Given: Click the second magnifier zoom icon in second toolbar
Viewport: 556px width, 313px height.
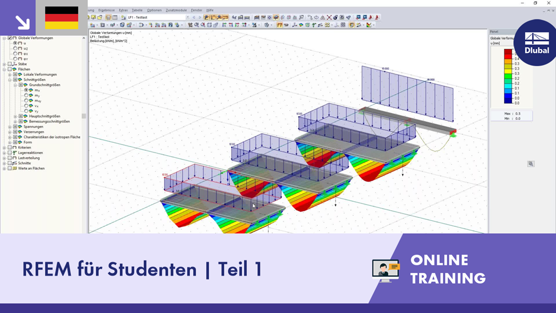Looking at the screenshot, I should [x=203, y=25].
